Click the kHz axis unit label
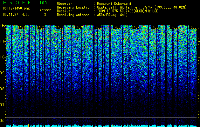Image resolution: width=200 pixels, height=127 pixels. point(3,26)
